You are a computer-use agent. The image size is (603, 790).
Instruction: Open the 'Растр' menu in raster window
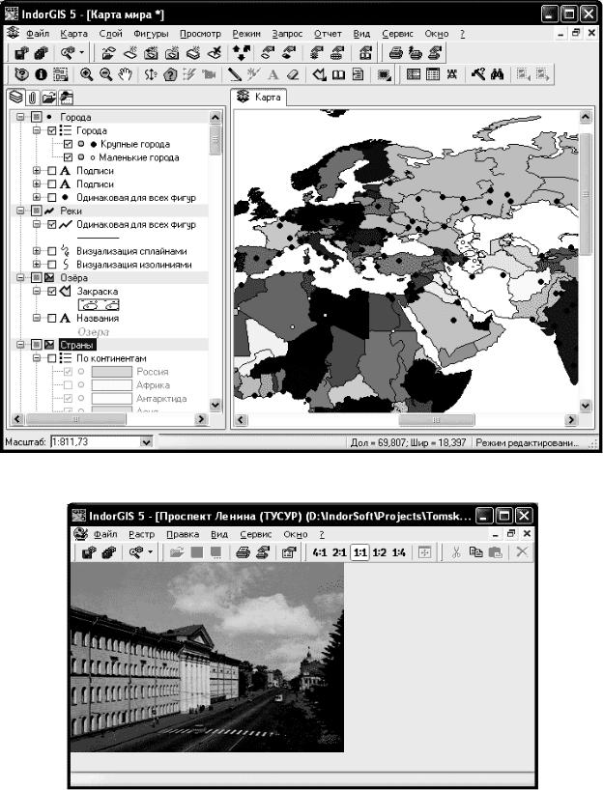(142, 534)
